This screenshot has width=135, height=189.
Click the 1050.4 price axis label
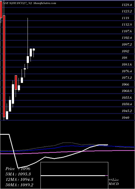pos(127,104)
